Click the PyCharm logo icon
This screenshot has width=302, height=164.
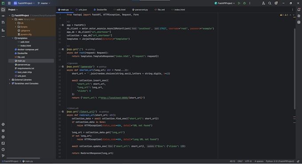point(3,3)
